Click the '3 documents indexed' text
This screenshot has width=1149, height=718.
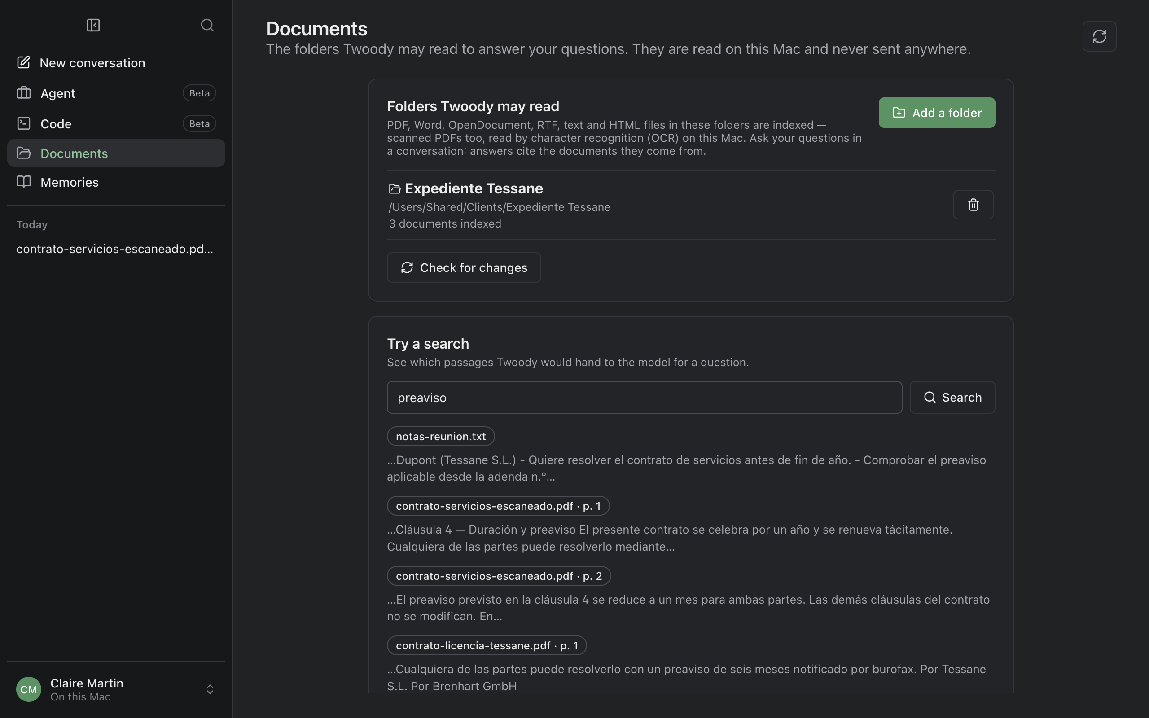click(445, 223)
